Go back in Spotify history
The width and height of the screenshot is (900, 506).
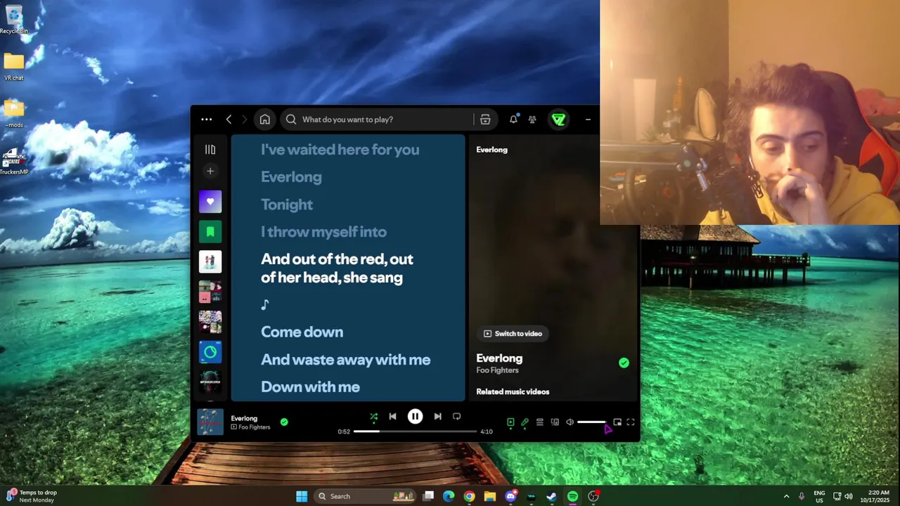229,119
